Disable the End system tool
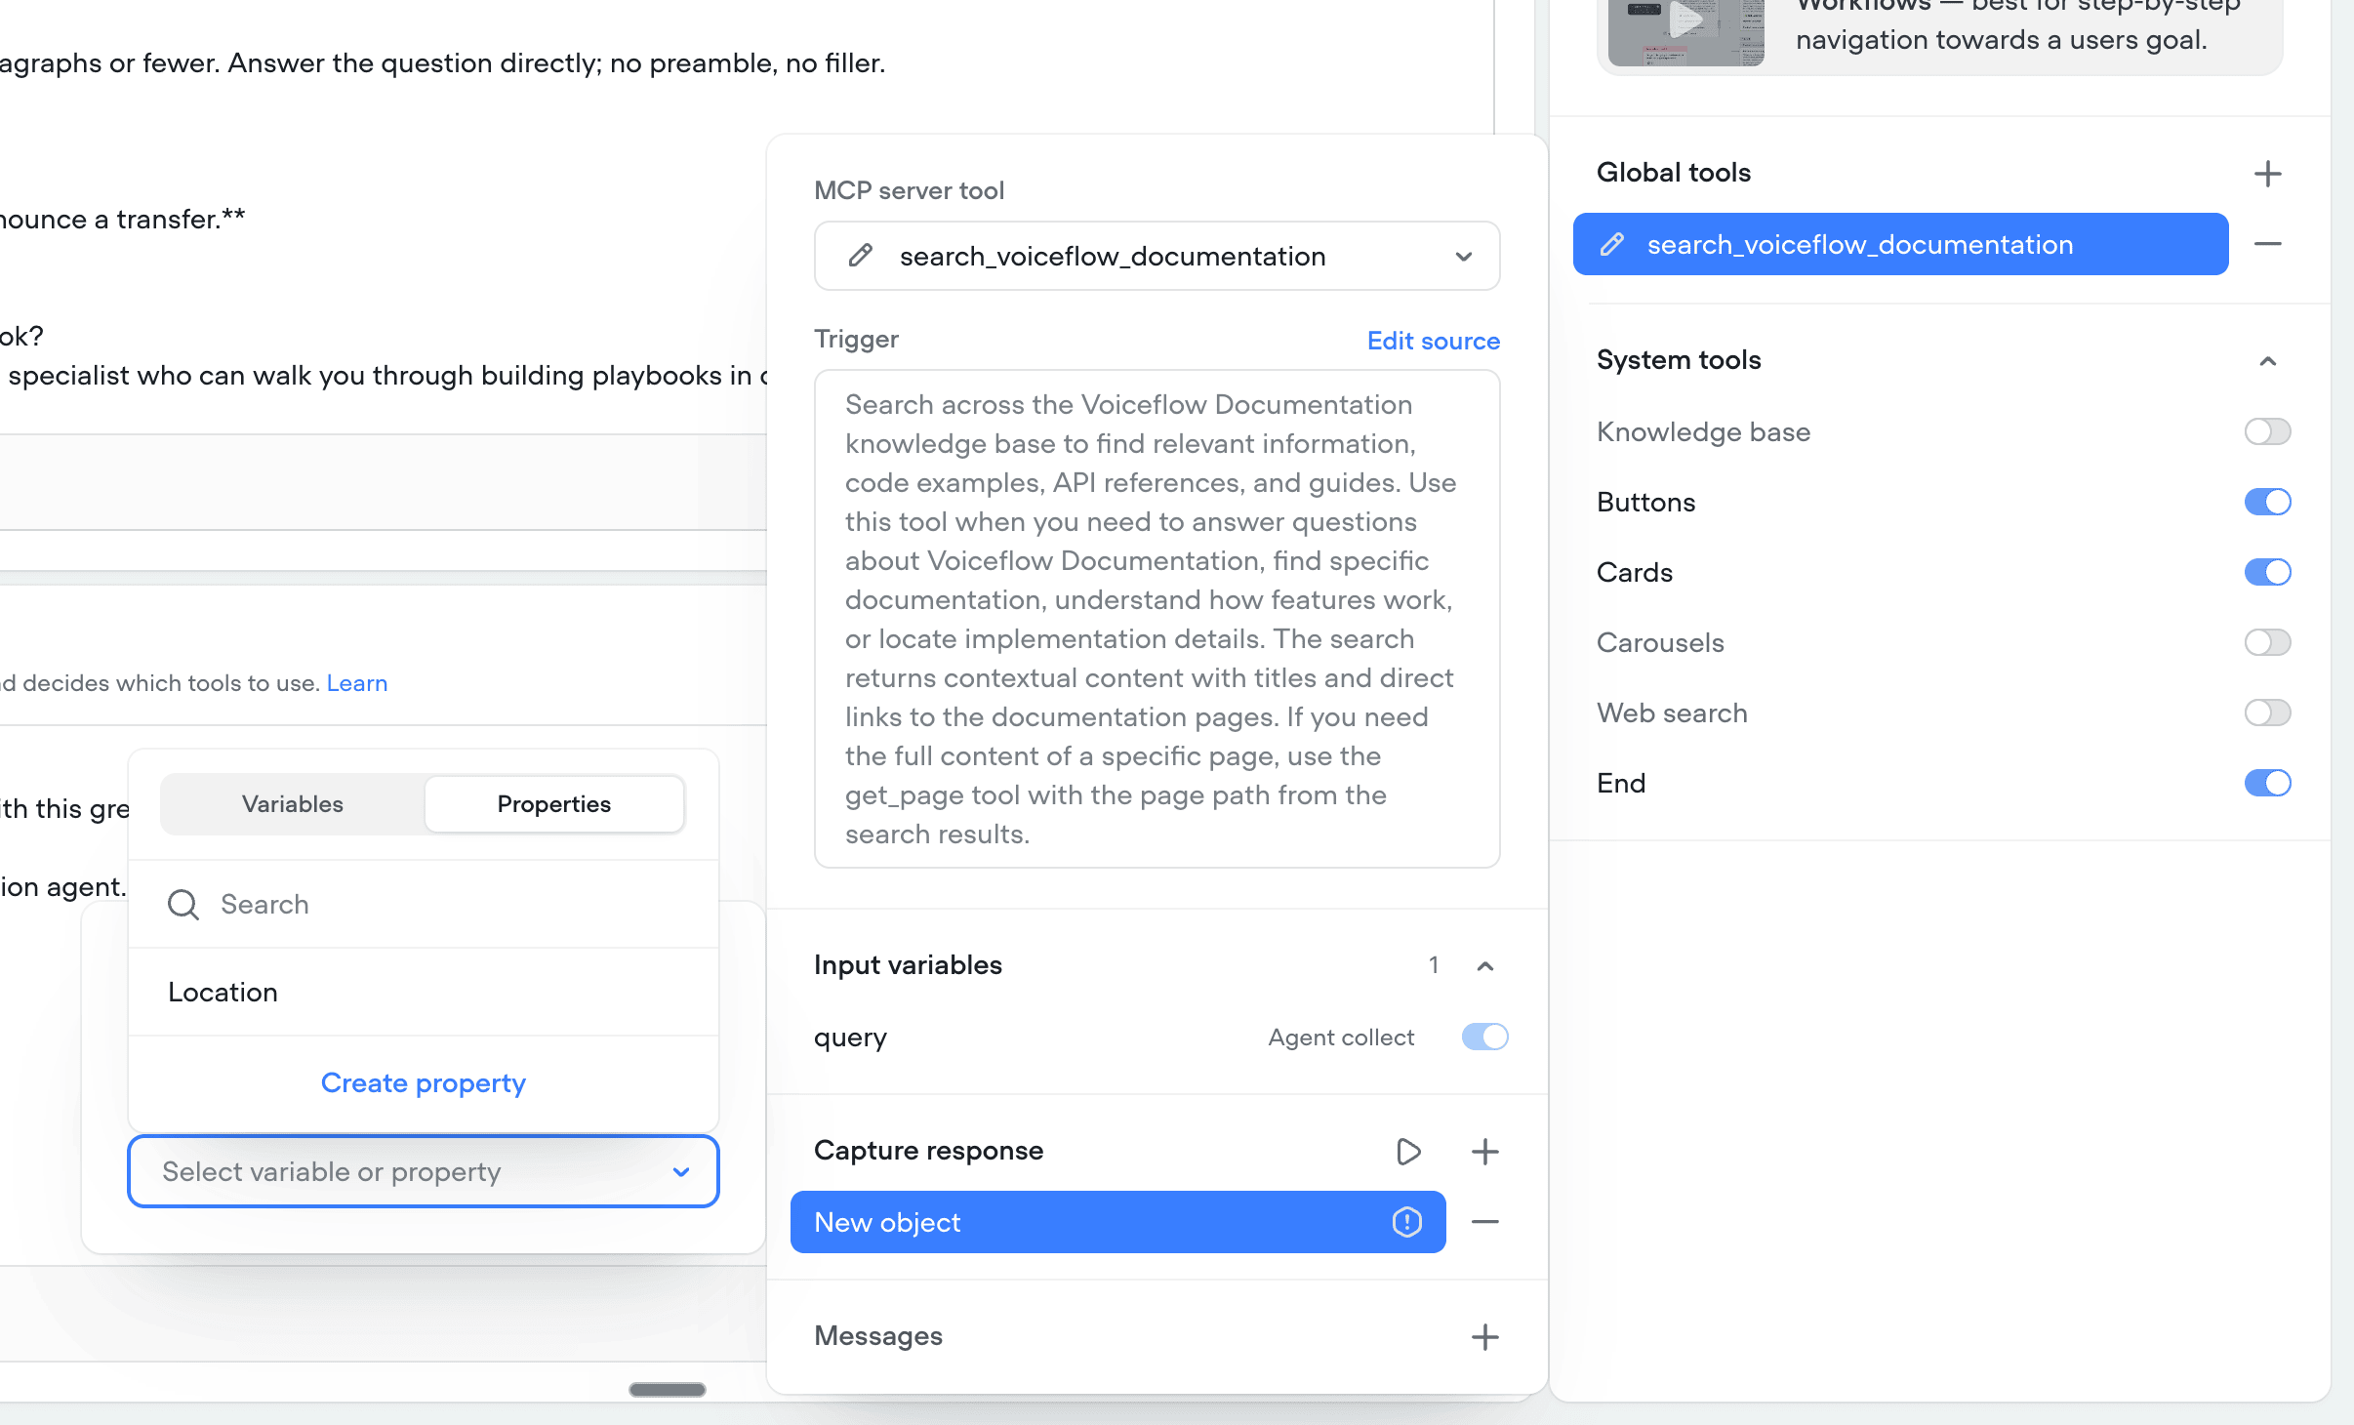Viewport: 2354px width, 1425px height. [x=2267, y=783]
